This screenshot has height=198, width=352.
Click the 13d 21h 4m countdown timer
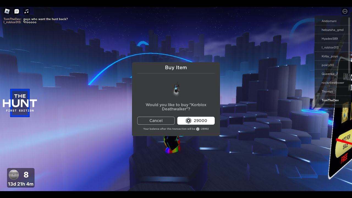[21, 184]
